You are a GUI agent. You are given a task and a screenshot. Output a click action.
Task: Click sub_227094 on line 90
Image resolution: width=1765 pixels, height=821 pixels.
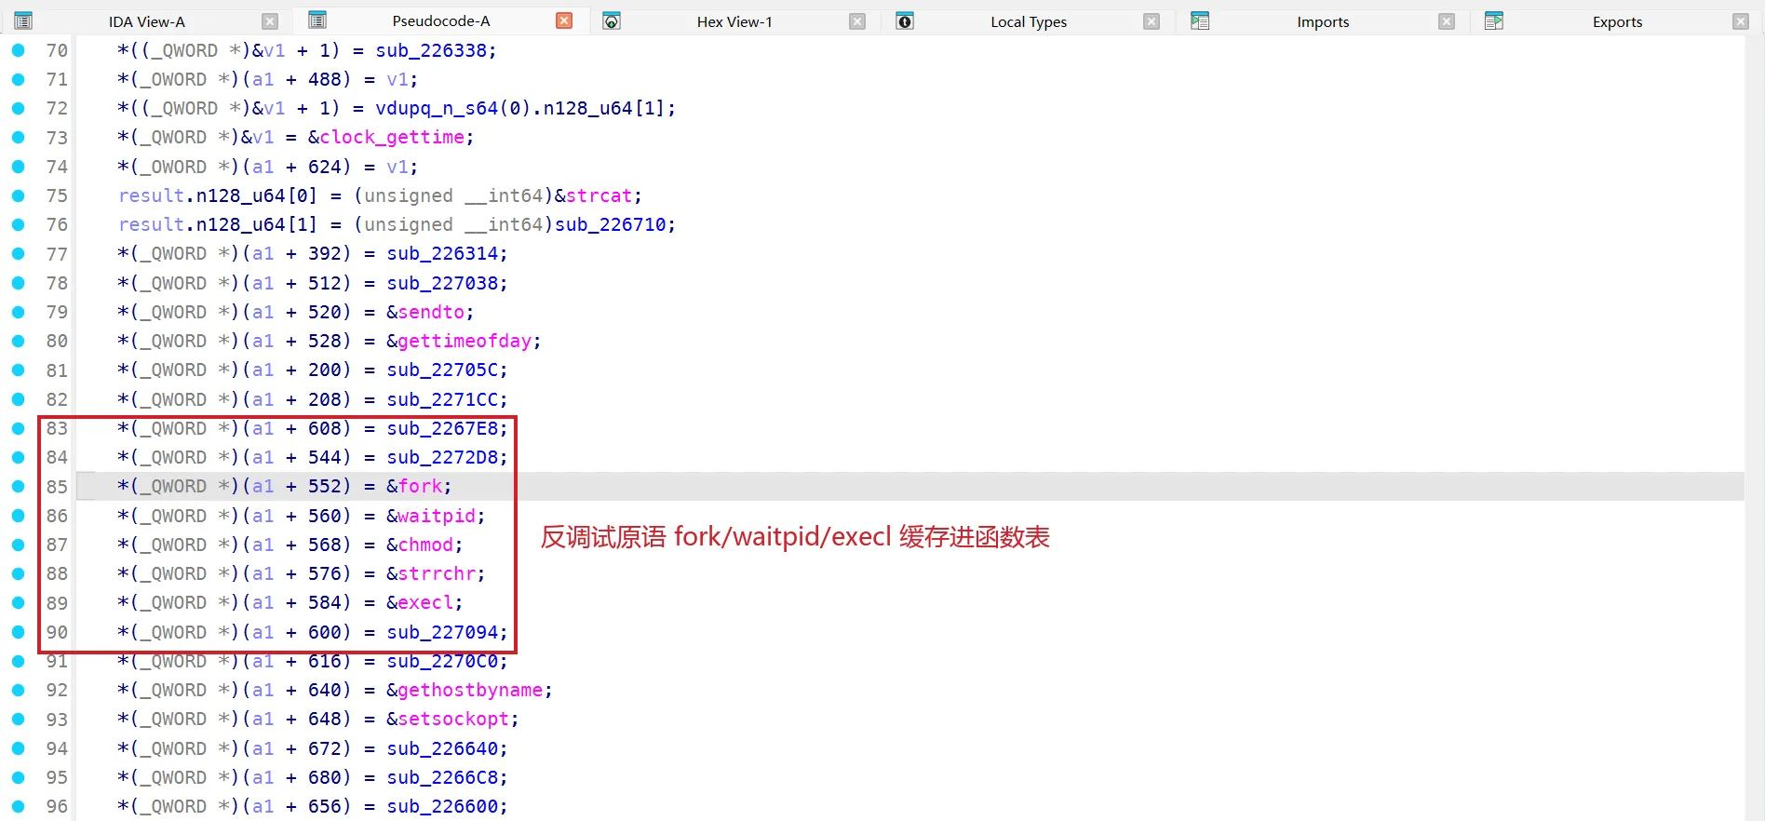(442, 632)
